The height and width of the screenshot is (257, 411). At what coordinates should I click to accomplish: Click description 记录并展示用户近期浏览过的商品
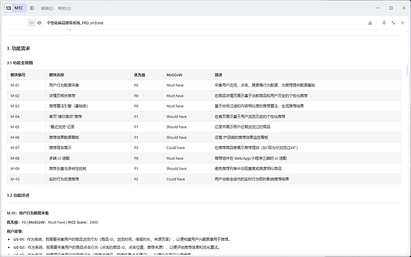point(242,127)
